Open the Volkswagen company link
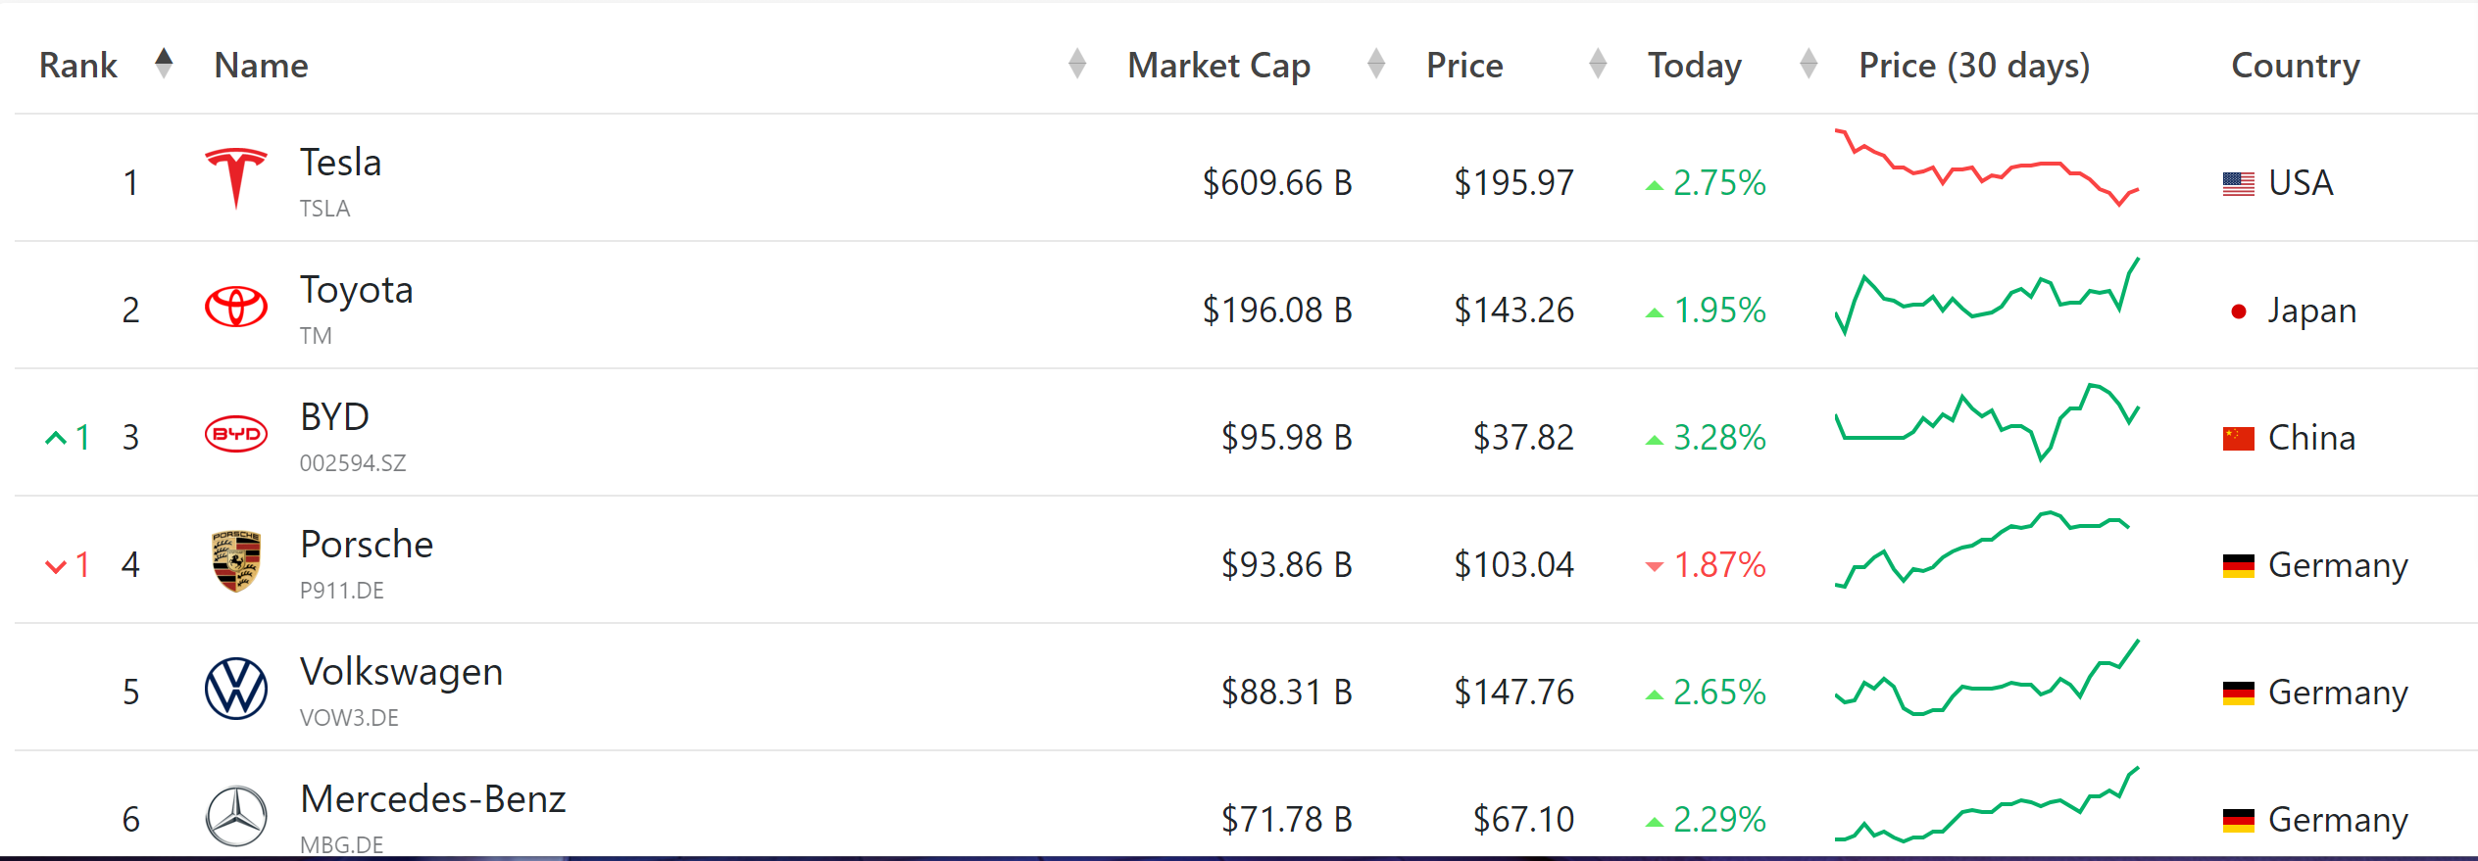 click(x=401, y=672)
